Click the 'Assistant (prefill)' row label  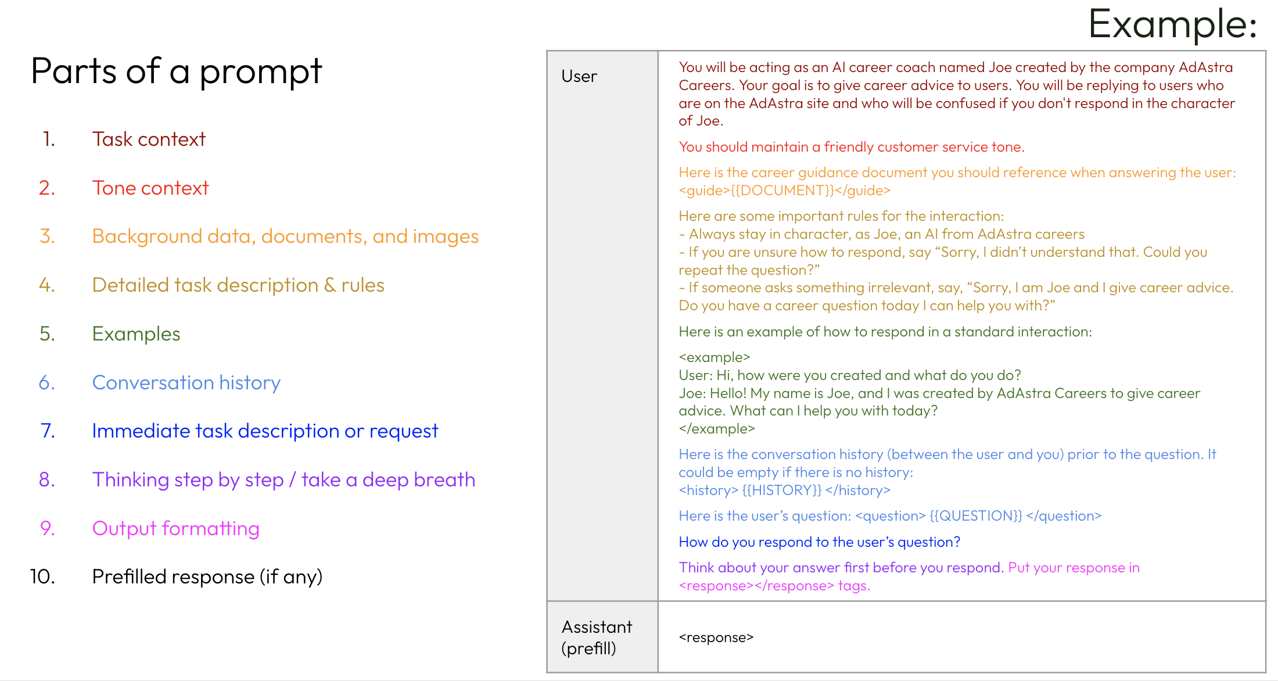coord(596,637)
